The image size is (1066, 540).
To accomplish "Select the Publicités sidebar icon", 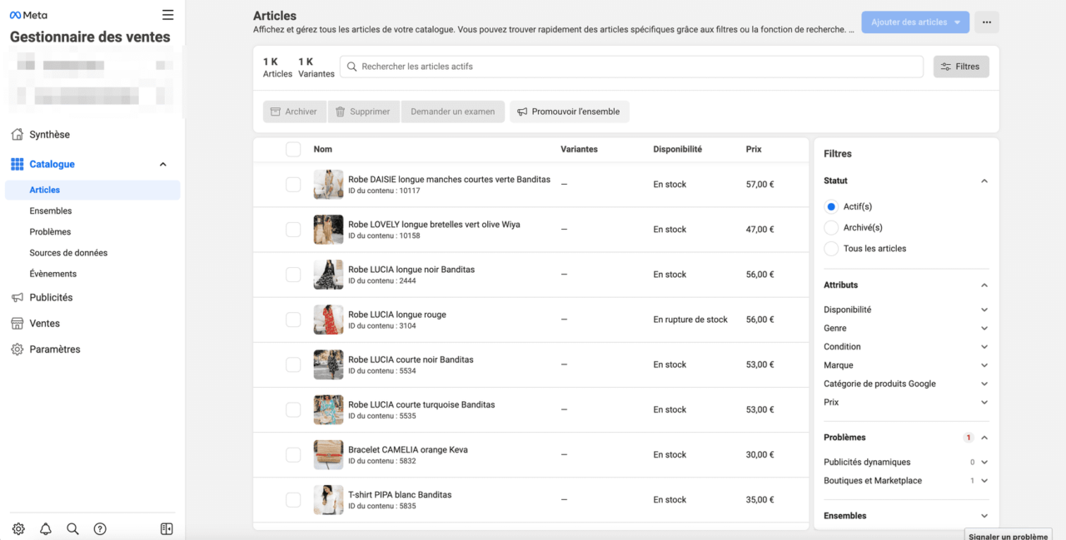I will 17,297.
